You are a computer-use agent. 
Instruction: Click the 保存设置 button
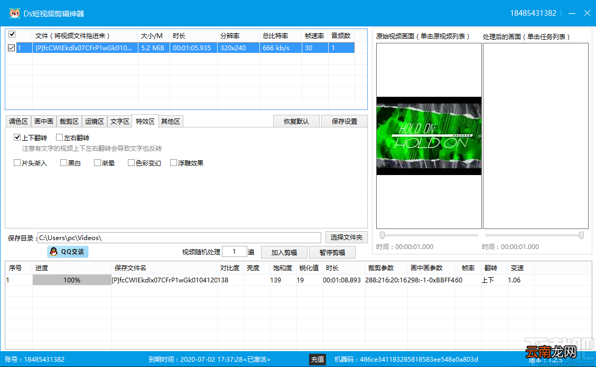344,121
